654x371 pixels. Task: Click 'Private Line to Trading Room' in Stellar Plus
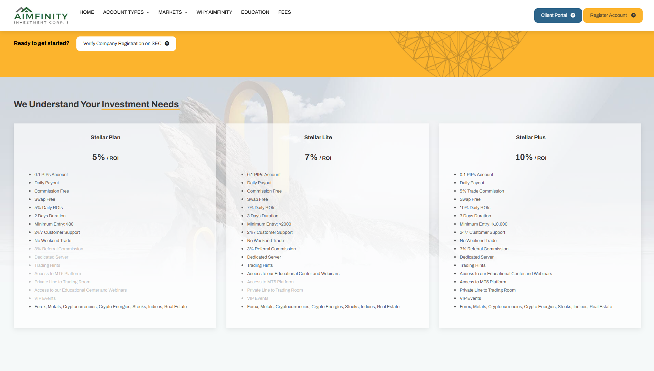tap(487, 290)
